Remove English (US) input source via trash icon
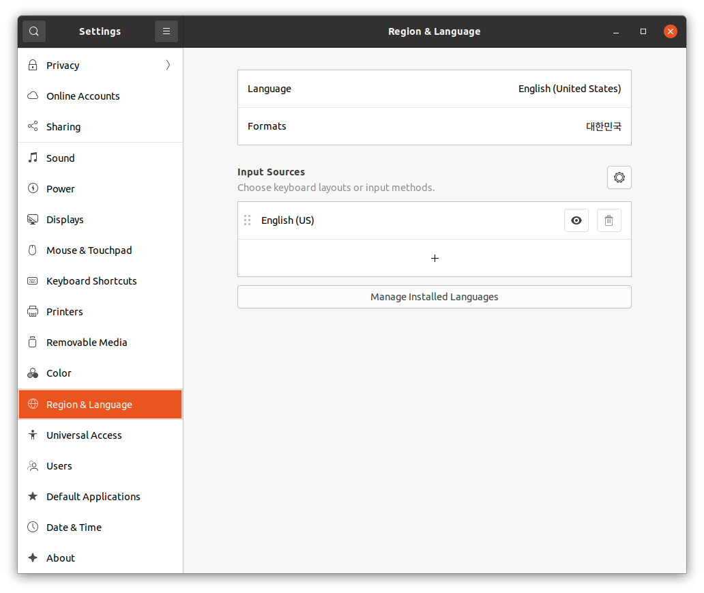Screen dimensions: 704x593 pos(608,220)
